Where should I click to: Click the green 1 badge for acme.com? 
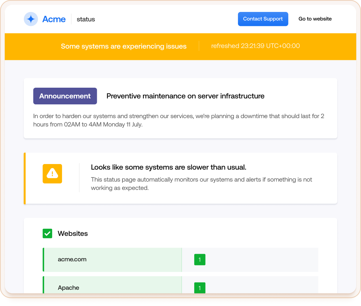point(200,259)
